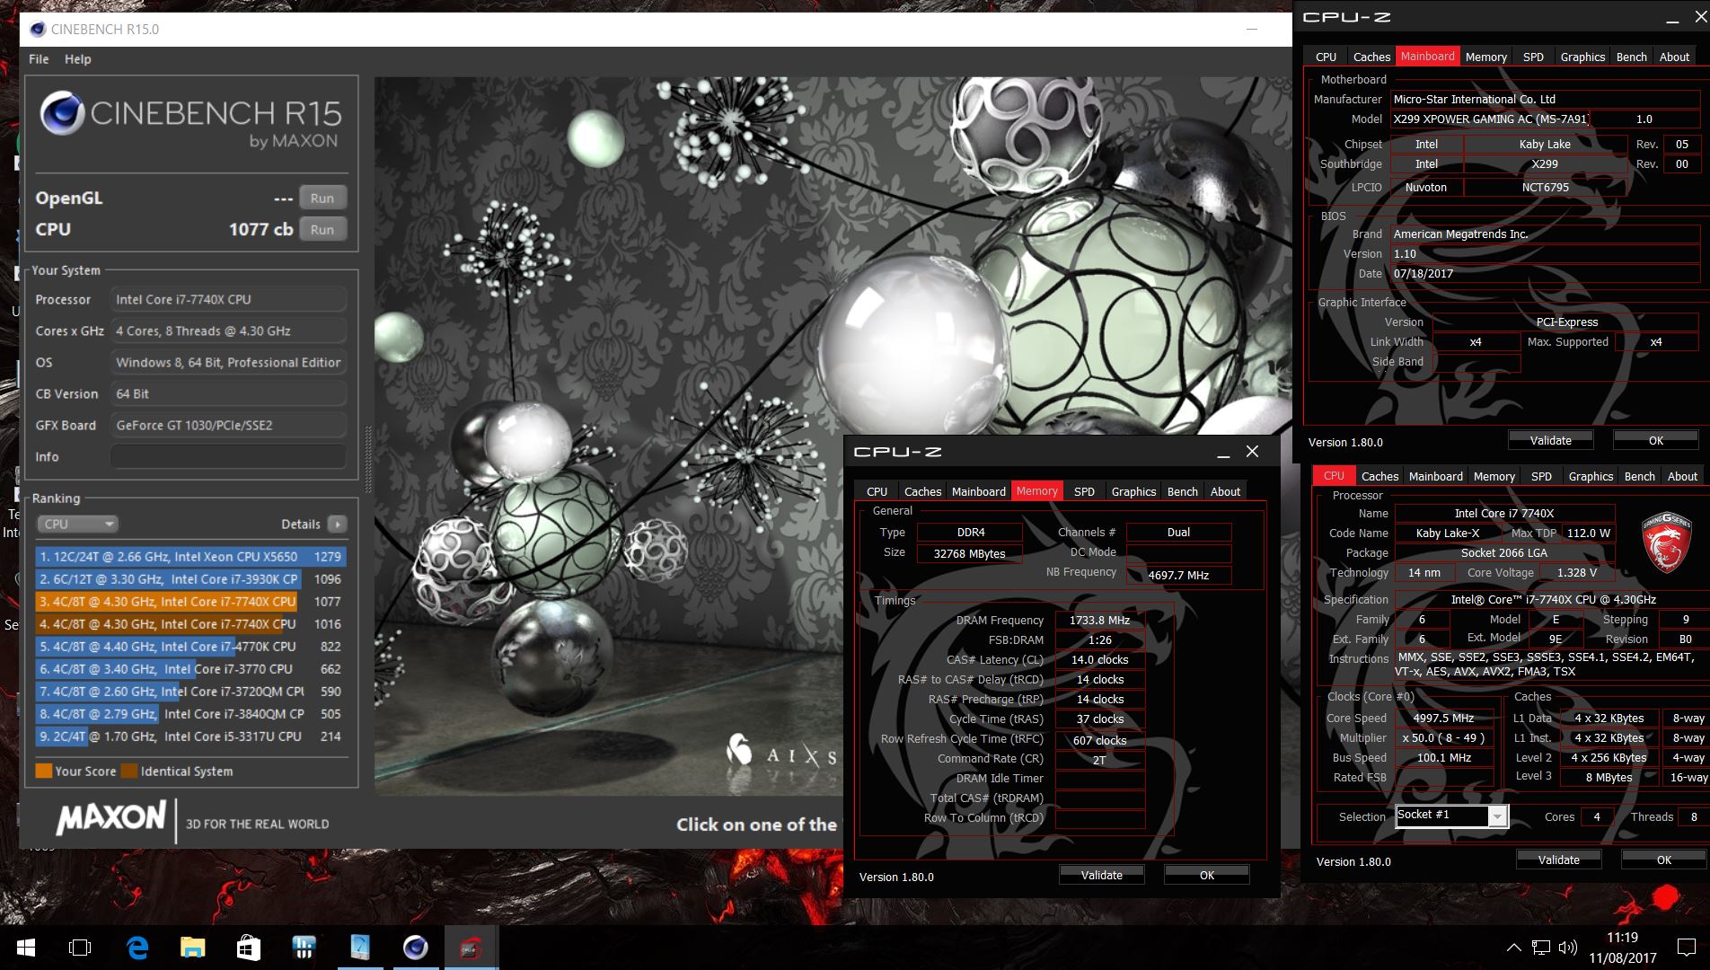Click DRAM Frequency value 1733.8 MHz
This screenshot has height=970, width=1710.
[1099, 620]
